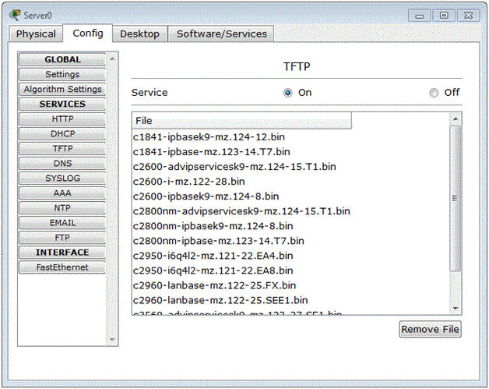Click the file list scroll down arrow

click(x=456, y=309)
